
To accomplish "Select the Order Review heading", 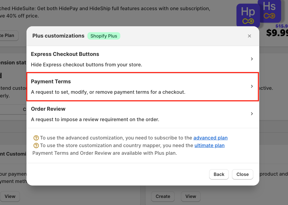I will 48,109.
